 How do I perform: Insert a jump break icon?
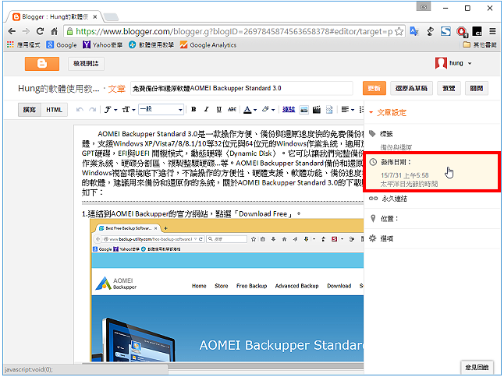[x=329, y=110]
